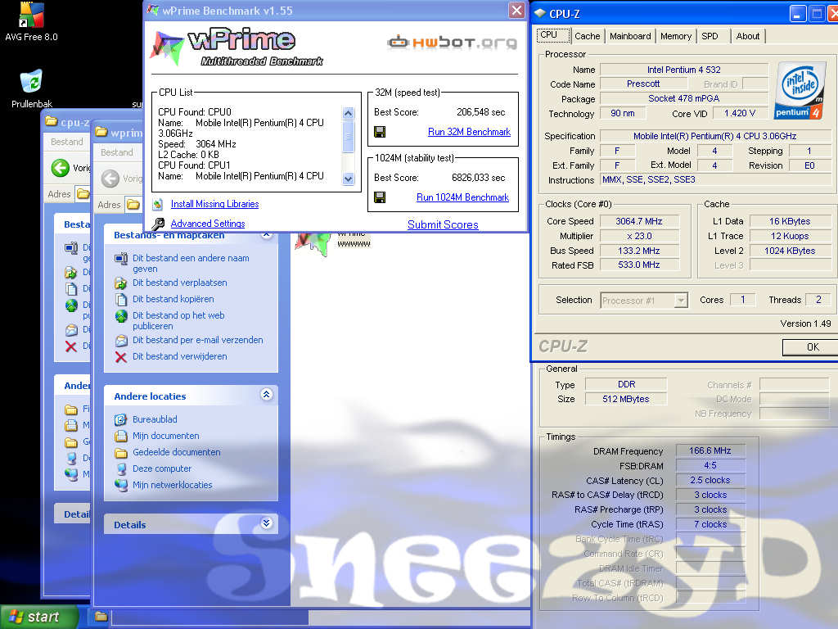The height and width of the screenshot is (629, 838).
Task: Click the Run 1024M Benchmark link
Action: [462, 197]
